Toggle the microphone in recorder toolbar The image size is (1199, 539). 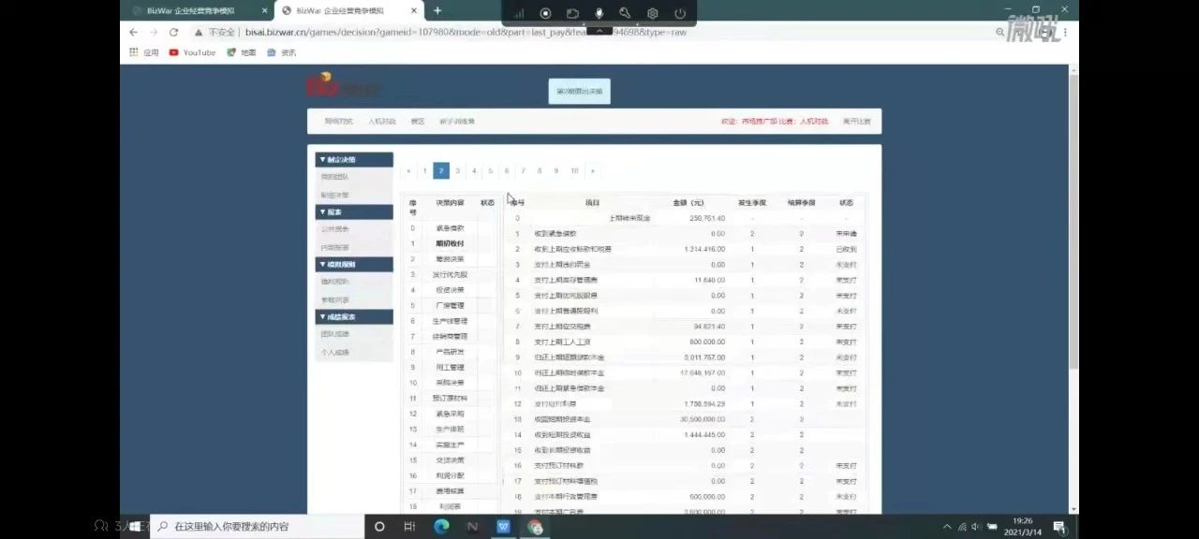point(599,14)
